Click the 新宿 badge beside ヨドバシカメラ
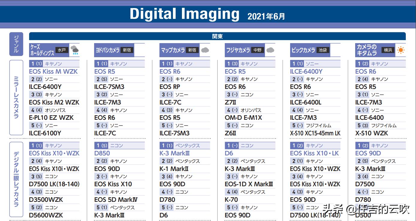 127,50
